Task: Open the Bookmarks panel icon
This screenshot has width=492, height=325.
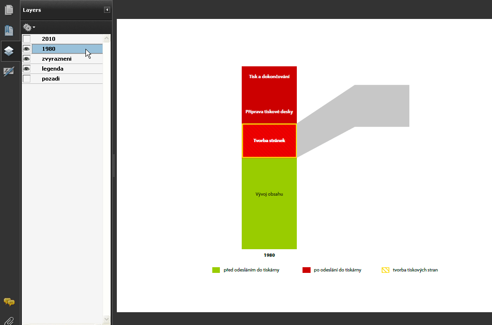Action: click(x=9, y=30)
